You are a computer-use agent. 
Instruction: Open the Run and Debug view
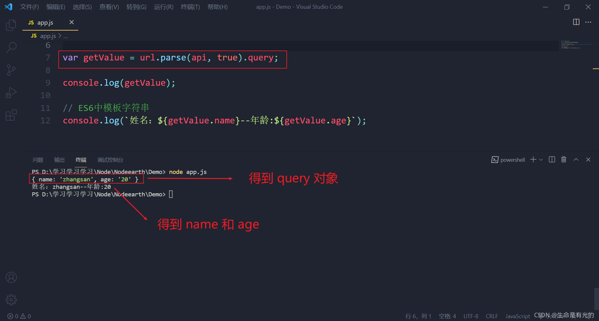point(11,93)
